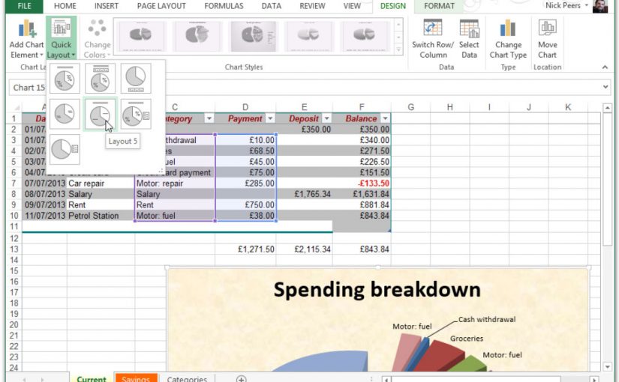Image resolution: width=619 pixels, height=382 pixels.
Task: Open the Payment column filter dropdown
Action: pyautogui.click(x=270, y=118)
